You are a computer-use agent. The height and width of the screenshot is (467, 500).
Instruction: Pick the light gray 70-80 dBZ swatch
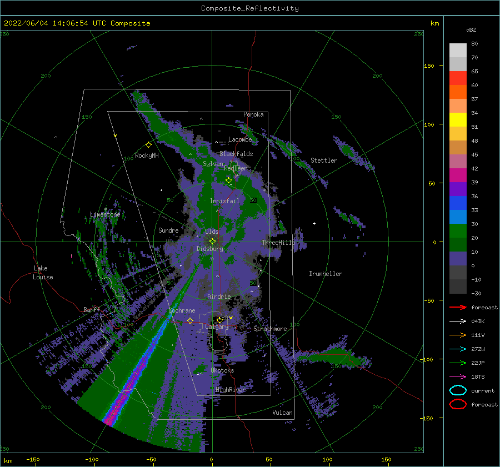tap(458, 51)
